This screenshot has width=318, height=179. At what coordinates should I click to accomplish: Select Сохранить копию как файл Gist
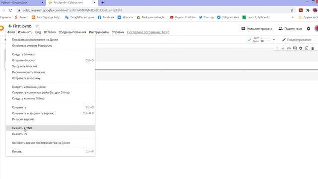point(51,93)
